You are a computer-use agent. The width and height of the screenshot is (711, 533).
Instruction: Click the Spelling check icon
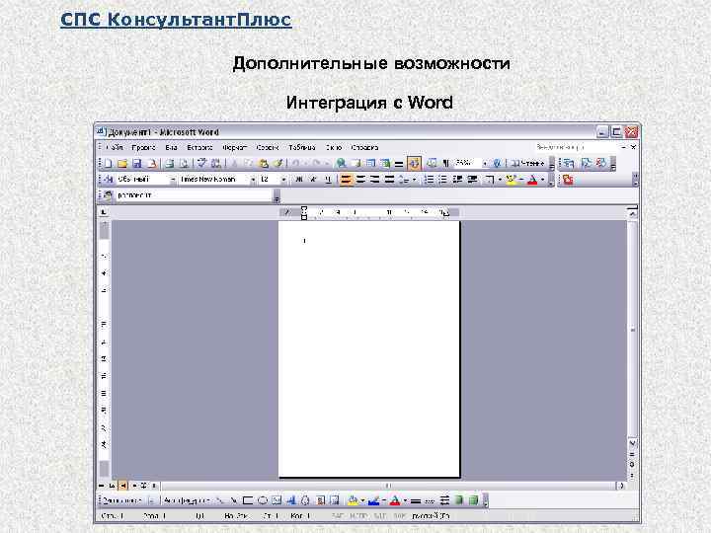pos(202,164)
